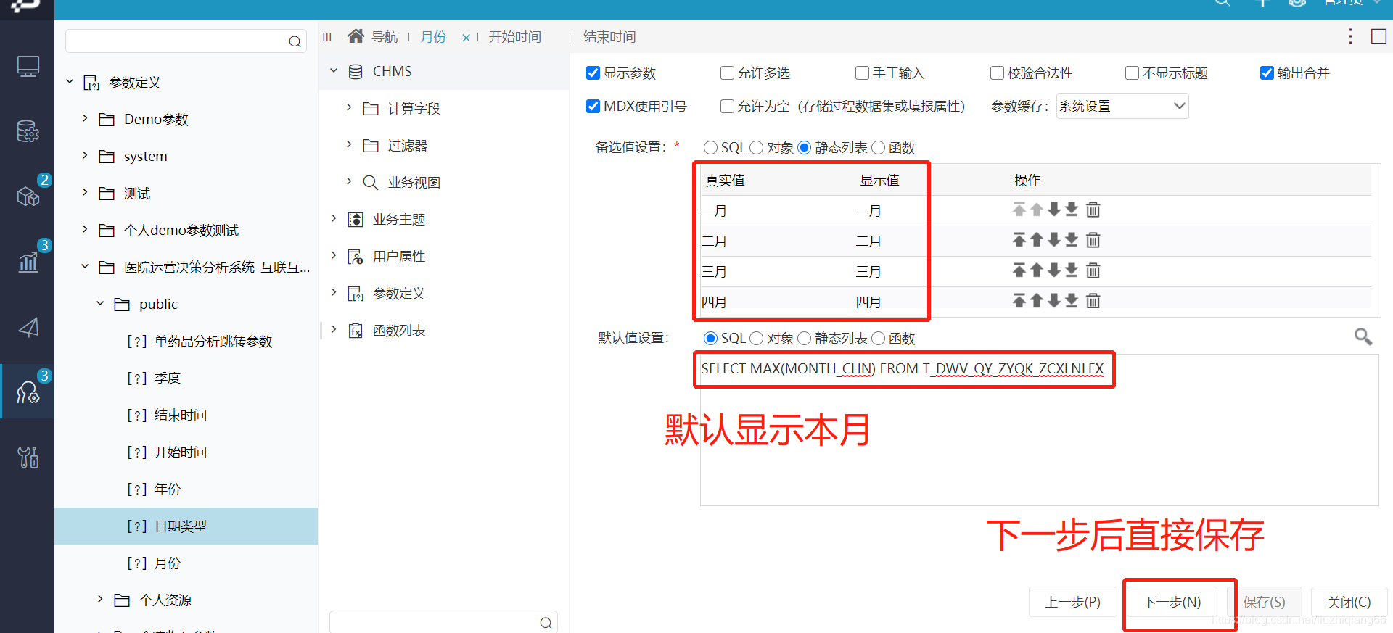Switch to the 月份 tab
The image size is (1393, 633).
click(433, 37)
